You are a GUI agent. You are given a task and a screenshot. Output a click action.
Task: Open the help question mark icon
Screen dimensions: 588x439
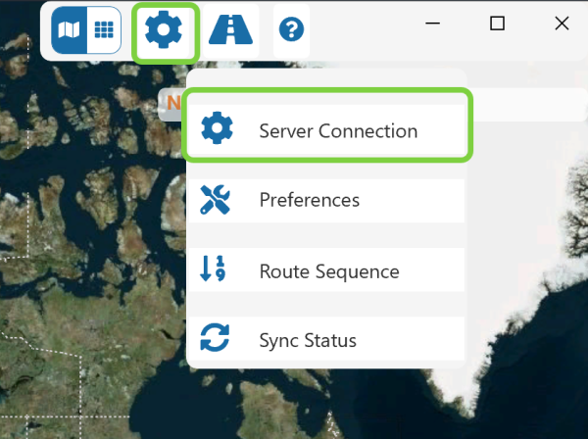tap(291, 30)
